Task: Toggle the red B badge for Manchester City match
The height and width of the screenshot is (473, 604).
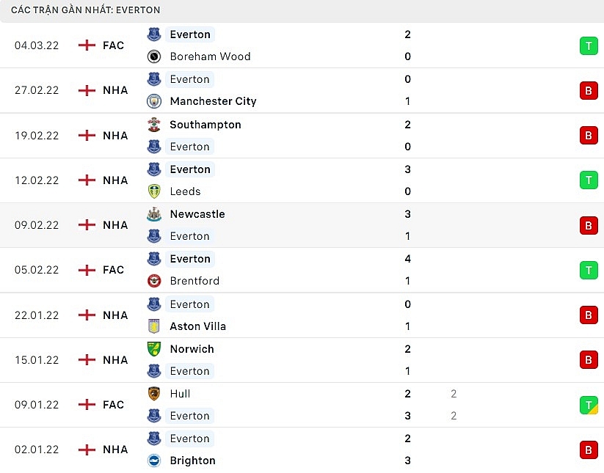Action: 589,90
